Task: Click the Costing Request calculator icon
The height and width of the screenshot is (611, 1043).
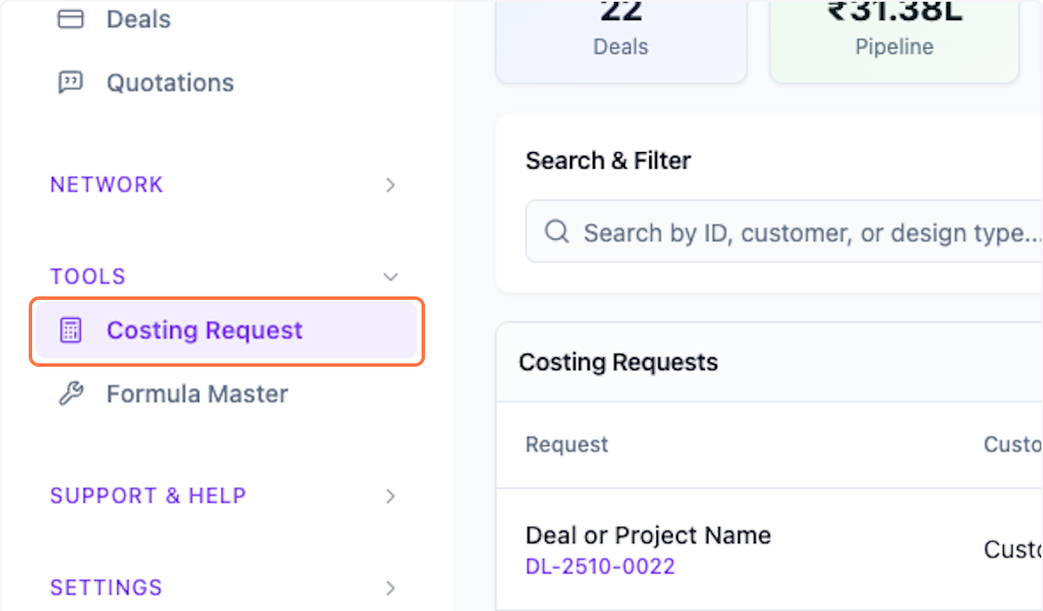Action: point(70,330)
